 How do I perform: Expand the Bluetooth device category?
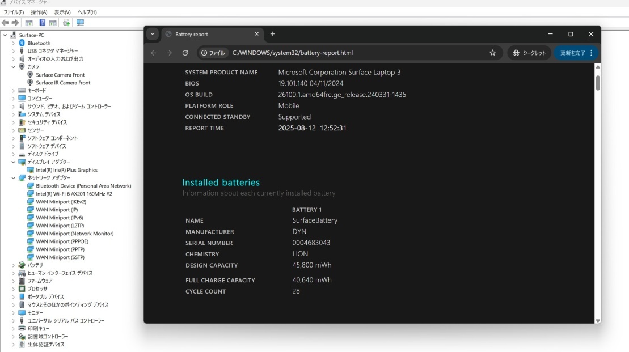[x=14, y=43]
